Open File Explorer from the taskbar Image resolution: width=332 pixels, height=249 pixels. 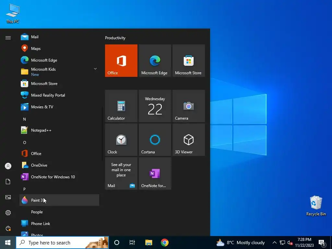coord(148,243)
